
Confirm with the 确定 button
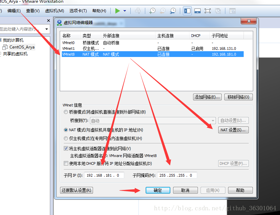(x=158, y=190)
